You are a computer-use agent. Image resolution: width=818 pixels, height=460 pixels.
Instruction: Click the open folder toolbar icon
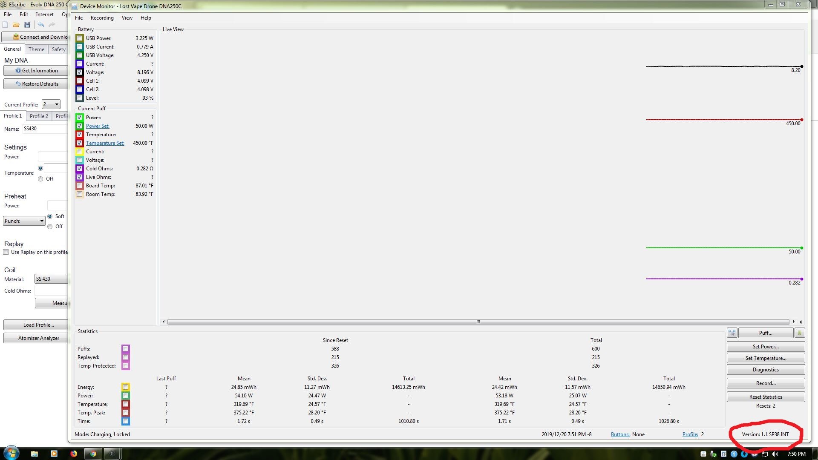pyautogui.click(x=16, y=25)
